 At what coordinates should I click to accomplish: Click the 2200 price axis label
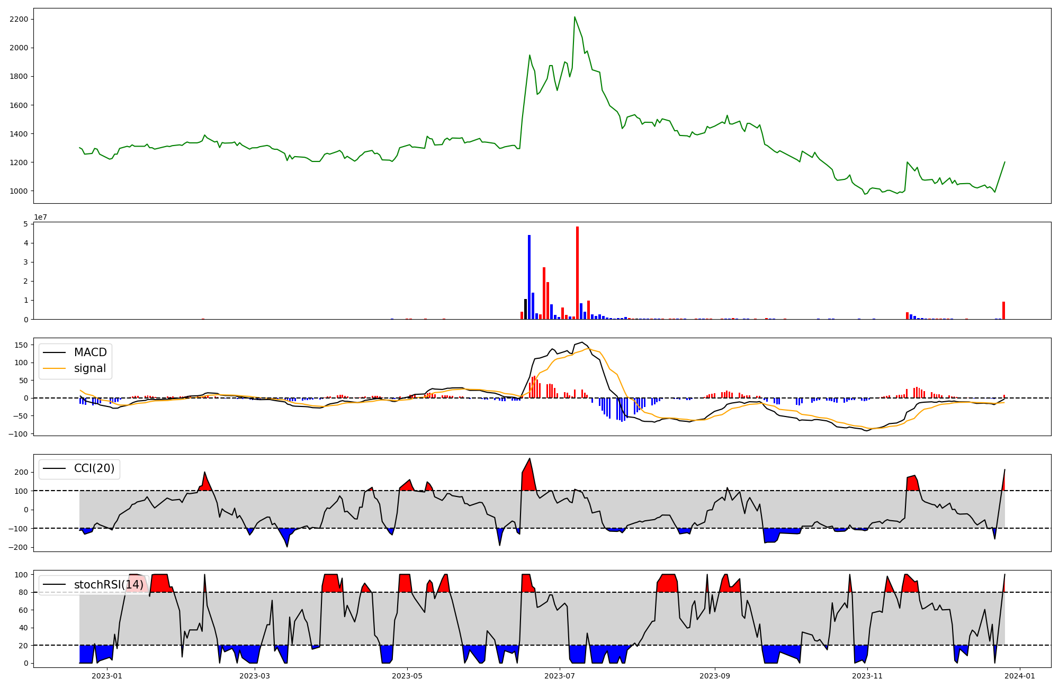19,19
